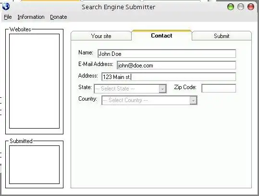Click the Zip Code input field
Viewport: 259px width, 196px height.
[x=219, y=88]
